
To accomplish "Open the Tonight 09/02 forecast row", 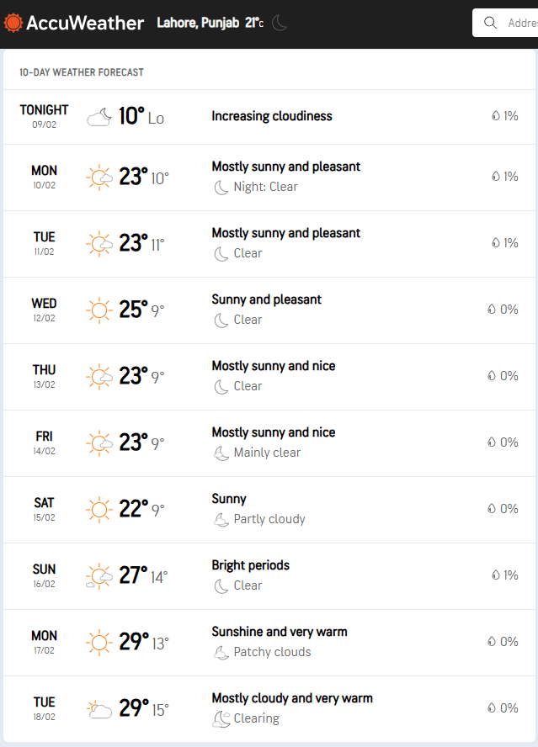I will pos(269,117).
